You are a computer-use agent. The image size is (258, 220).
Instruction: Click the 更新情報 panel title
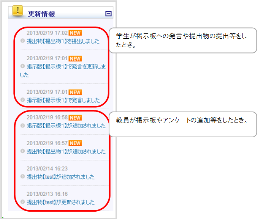41,14
